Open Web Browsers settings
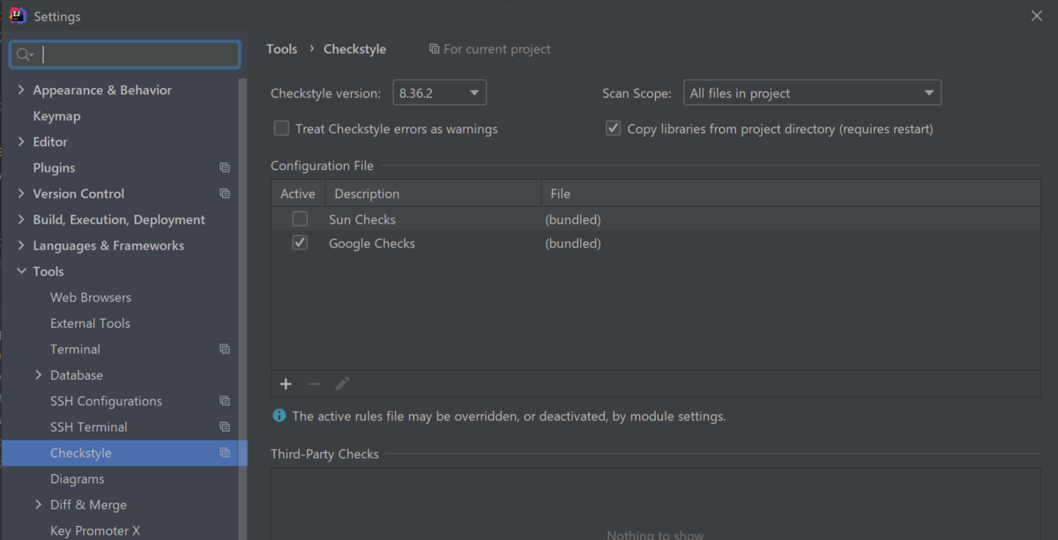 pos(91,298)
